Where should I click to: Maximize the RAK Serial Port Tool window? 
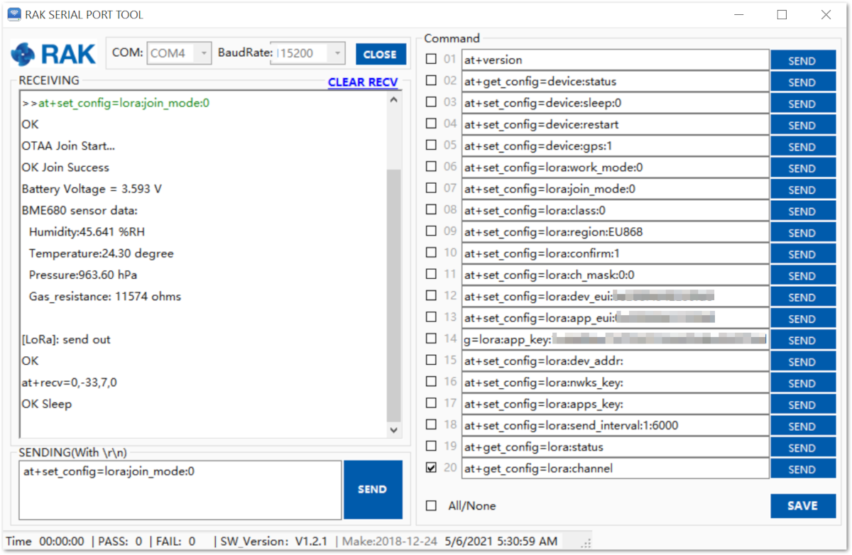(782, 14)
